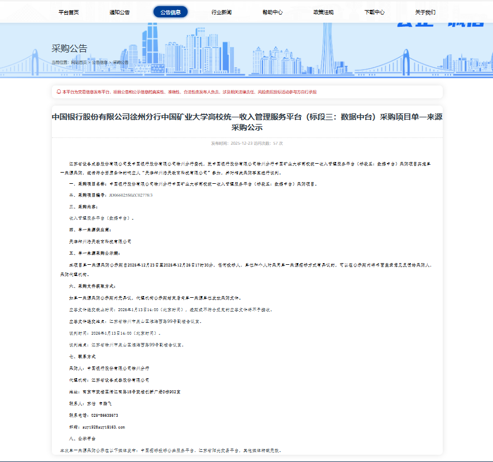Image resolution: width=493 pixels, height=462 pixels.
Task: Click the 采购公告 banner heading
Action: pyautogui.click(x=69, y=49)
